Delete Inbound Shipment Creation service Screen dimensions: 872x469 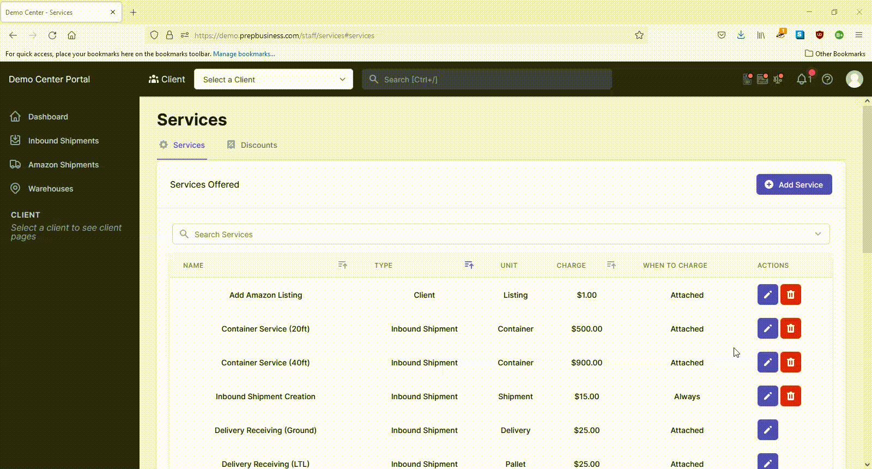coord(790,396)
